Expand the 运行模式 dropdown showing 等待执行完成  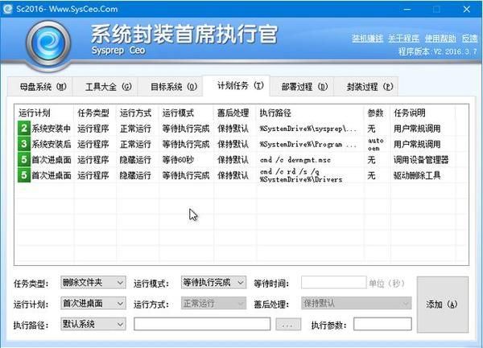pyautogui.click(x=213, y=282)
